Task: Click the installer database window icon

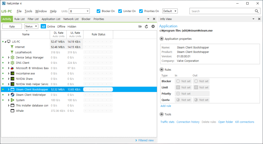Action: pyautogui.click(x=12, y=106)
